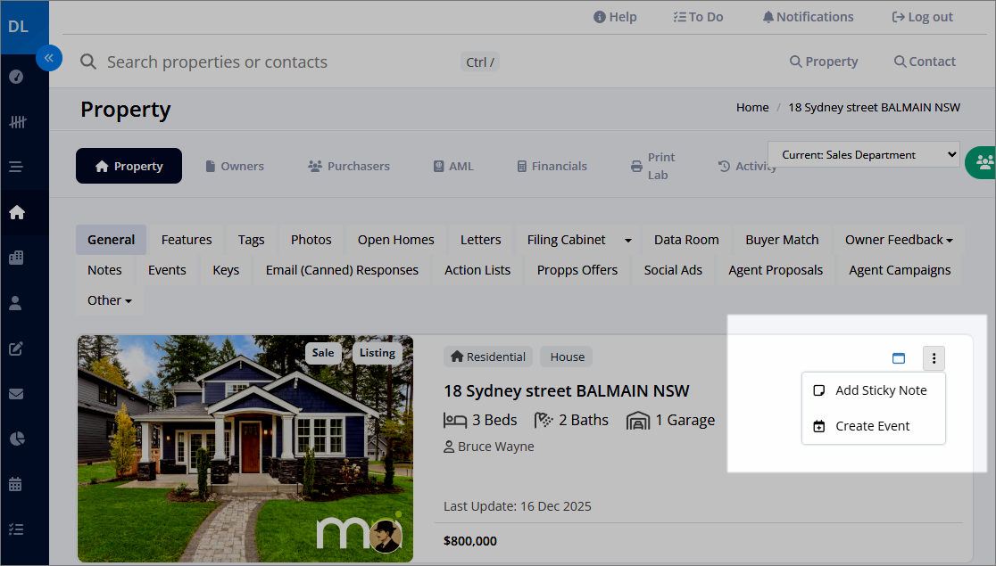This screenshot has height=566, width=996.
Task: Expand the Owner Feedback dropdown
Action: click(899, 240)
